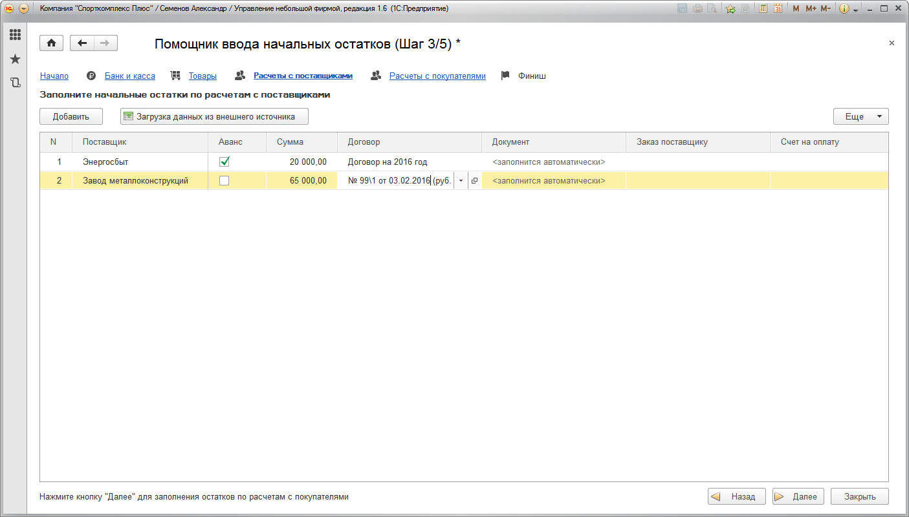The width and height of the screenshot is (909, 517).
Task: Click the people icon beside Расчеты с поставщиками
Action: tap(240, 76)
